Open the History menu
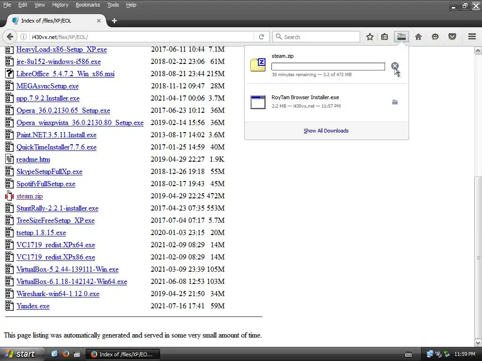Screen dimensions: 482x361 coord(60,5)
